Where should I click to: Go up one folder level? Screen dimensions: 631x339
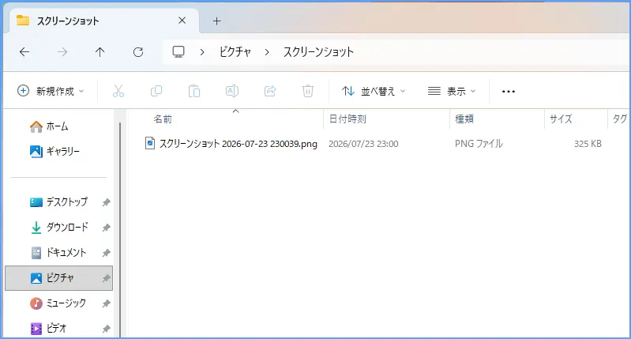[x=100, y=52]
